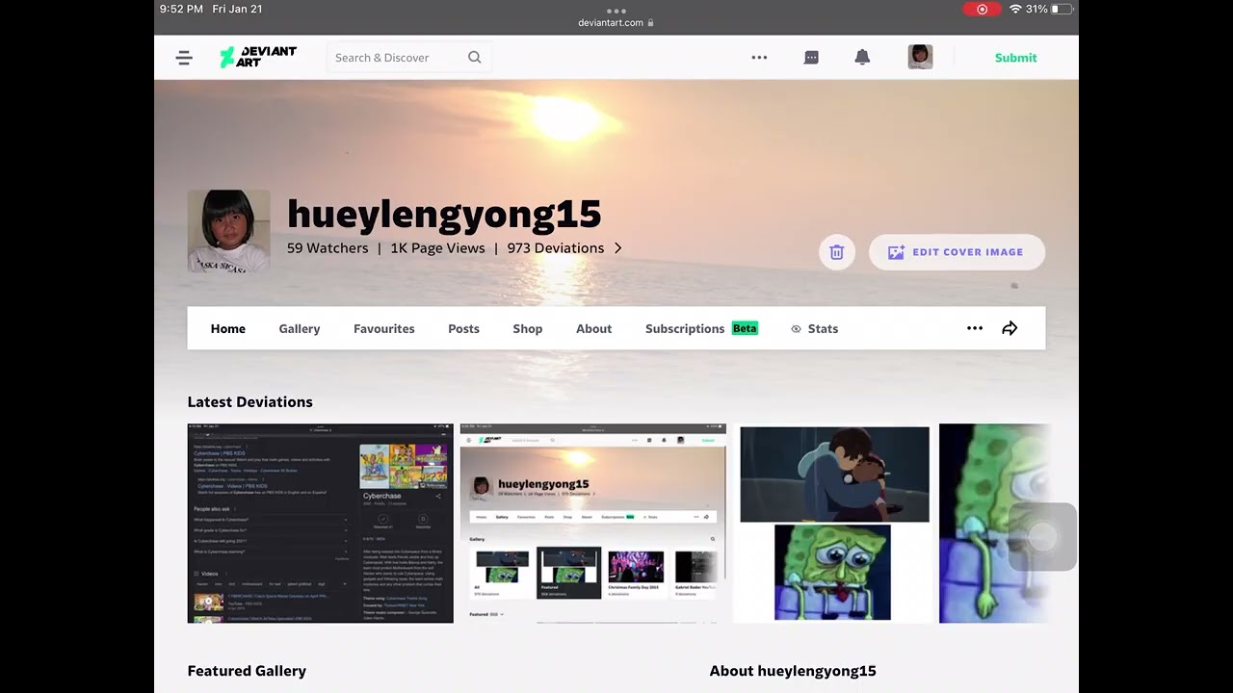Open the hamburger navigation menu
The height and width of the screenshot is (693, 1233).
coord(184,58)
